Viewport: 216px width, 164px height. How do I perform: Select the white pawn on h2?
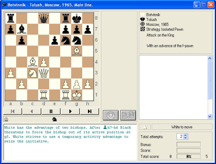point(88,84)
